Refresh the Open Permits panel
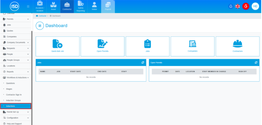The width and height of the screenshot is (262, 125). coord(256,62)
